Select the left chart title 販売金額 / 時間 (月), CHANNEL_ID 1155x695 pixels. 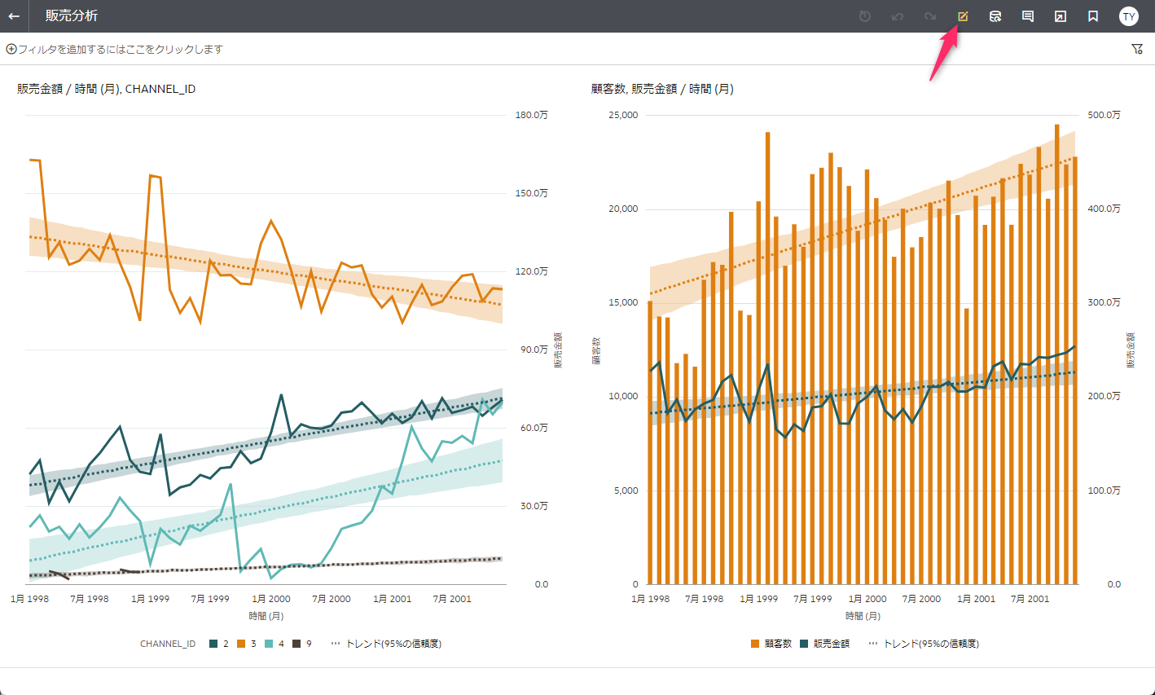coord(107,89)
